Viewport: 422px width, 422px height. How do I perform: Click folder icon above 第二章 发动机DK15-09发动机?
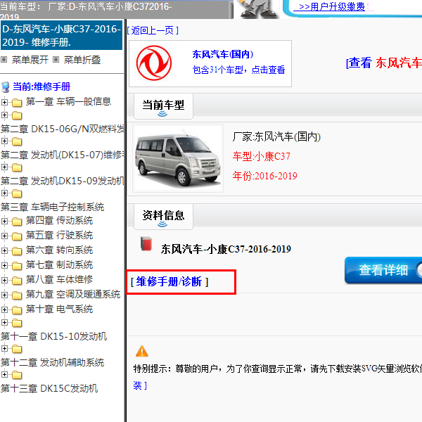click(17, 167)
